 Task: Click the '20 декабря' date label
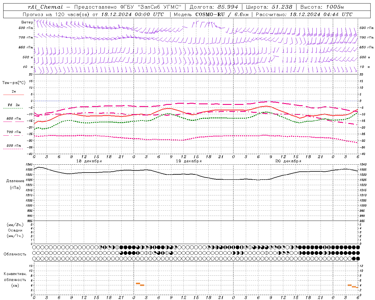[288, 161]
